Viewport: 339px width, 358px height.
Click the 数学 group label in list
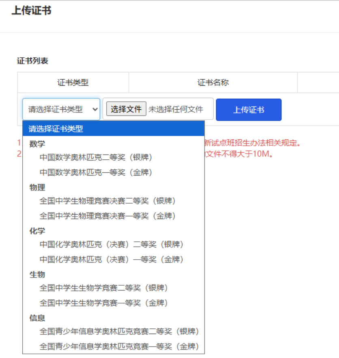click(x=37, y=143)
